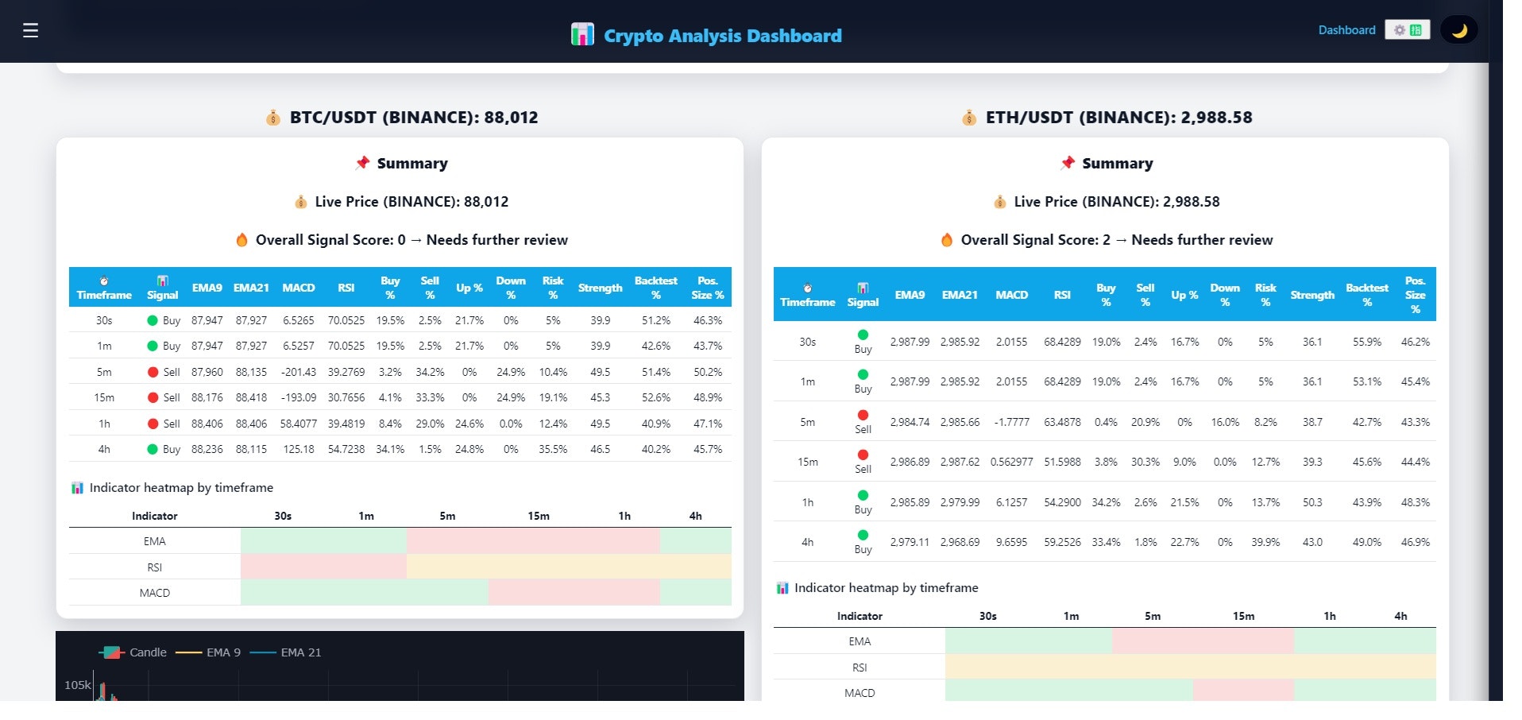Click the pin icon above the BTC Summary table
The image size is (1522, 720).
click(363, 163)
